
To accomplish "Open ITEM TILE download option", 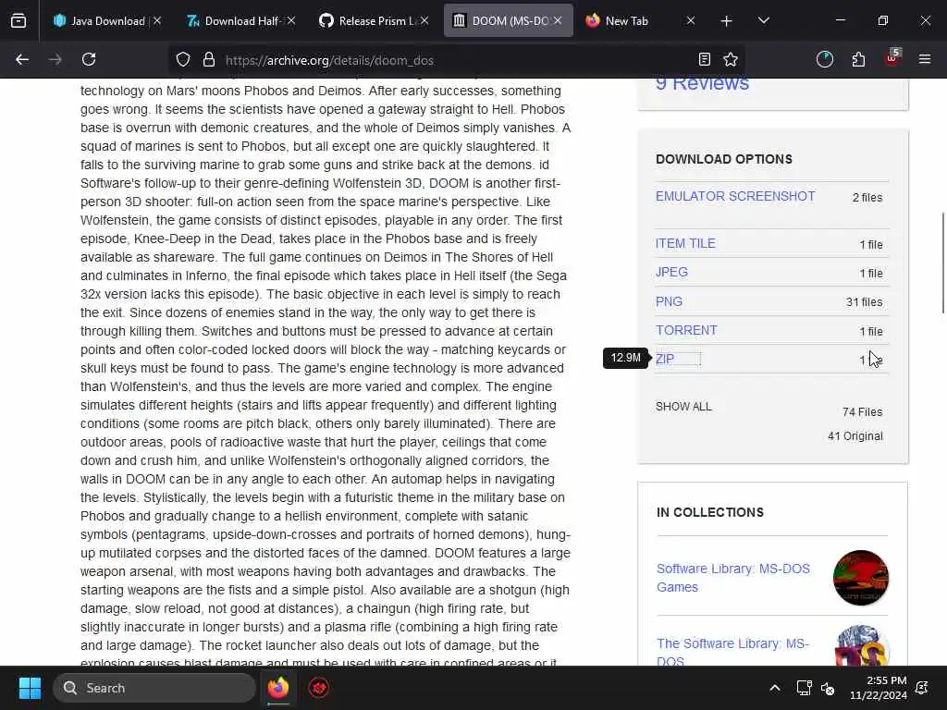I will [x=685, y=243].
